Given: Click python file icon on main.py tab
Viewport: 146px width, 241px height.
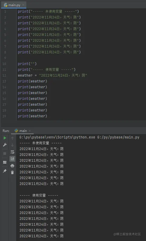Looking at the screenshot, I should point(6,5).
